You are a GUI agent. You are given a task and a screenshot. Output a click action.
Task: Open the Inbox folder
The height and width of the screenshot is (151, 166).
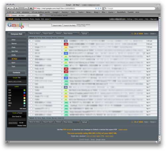coord(17,40)
